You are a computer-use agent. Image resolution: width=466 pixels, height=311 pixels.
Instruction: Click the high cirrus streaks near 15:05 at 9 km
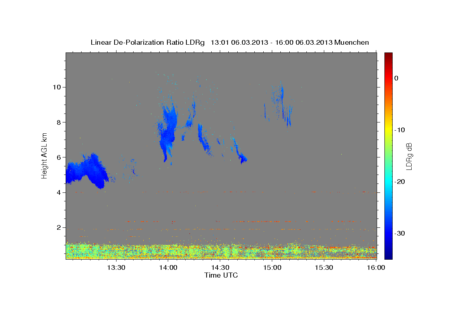pos(282,104)
